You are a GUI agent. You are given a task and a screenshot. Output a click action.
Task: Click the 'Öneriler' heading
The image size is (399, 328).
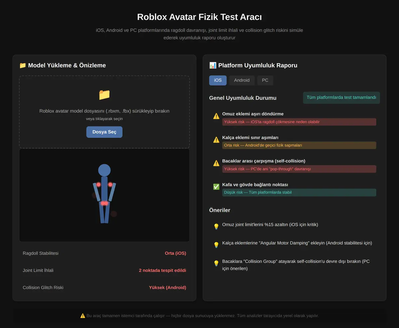pyautogui.click(x=219, y=210)
